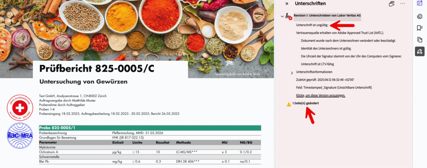Screen dimensions: 427x168
Task: Click the yellow warning triangle icon
Action: point(289,104)
